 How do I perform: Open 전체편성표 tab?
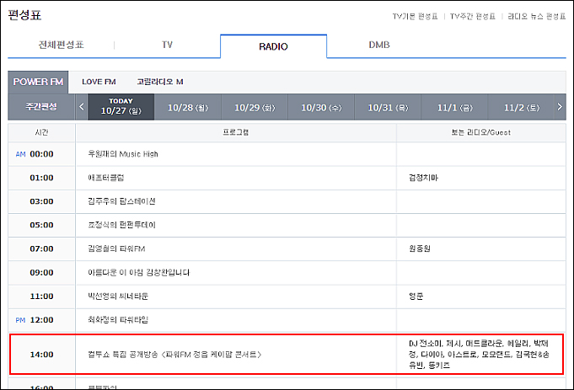[x=62, y=45]
